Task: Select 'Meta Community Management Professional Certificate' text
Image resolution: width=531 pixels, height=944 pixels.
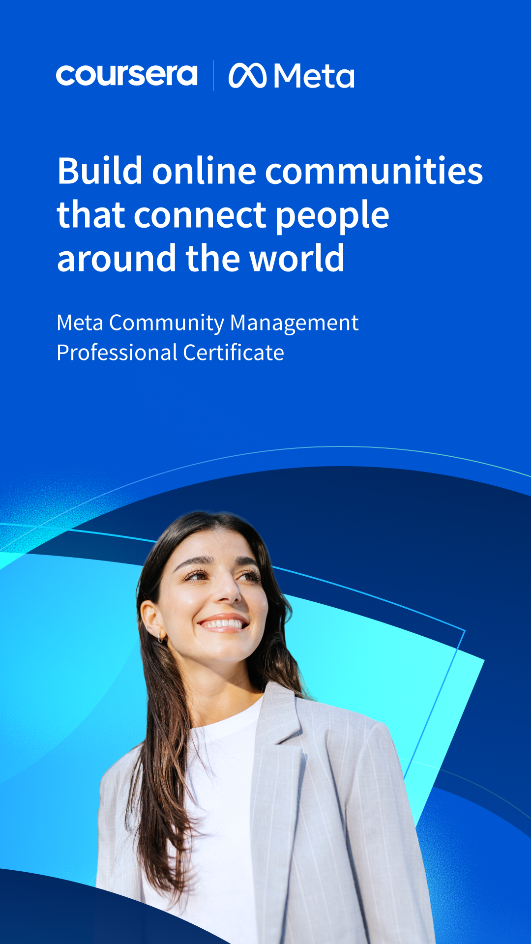Action: 207,338
